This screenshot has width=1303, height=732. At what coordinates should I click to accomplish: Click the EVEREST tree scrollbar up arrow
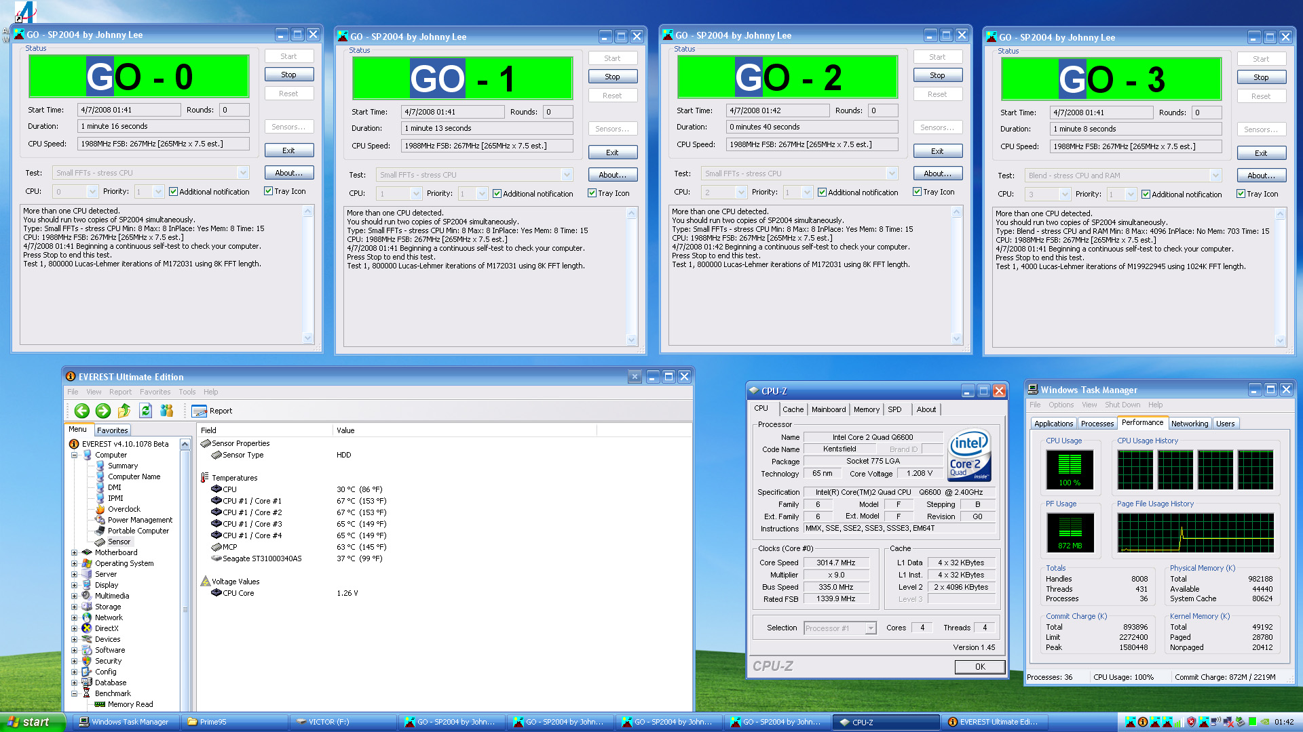click(x=185, y=444)
